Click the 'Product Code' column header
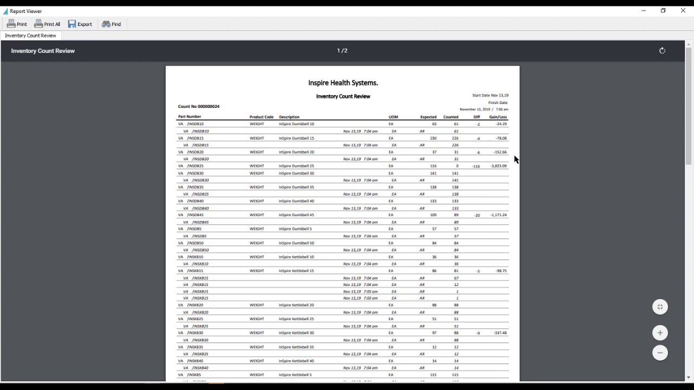This screenshot has width=694, height=390. [x=261, y=117]
